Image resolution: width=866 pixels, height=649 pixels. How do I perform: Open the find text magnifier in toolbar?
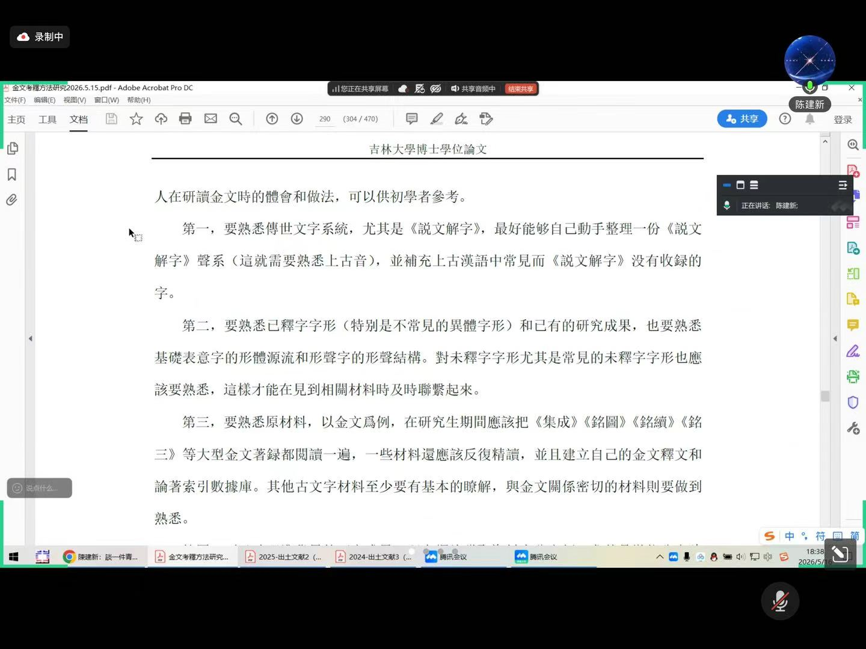[x=236, y=119]
